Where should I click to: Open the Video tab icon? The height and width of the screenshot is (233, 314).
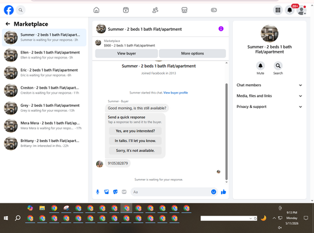pyautogui.click(x=126, y=10)
